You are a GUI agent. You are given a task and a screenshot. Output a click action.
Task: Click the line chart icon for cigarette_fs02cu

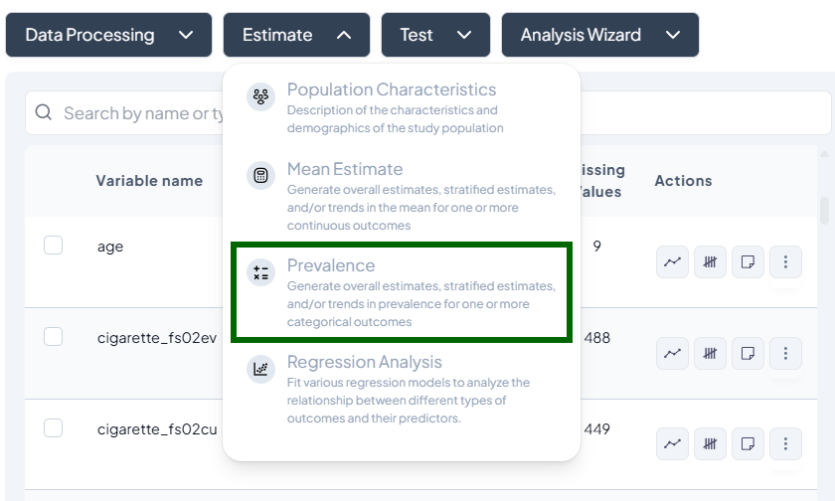pyautogui.click(x=673, y=443)
